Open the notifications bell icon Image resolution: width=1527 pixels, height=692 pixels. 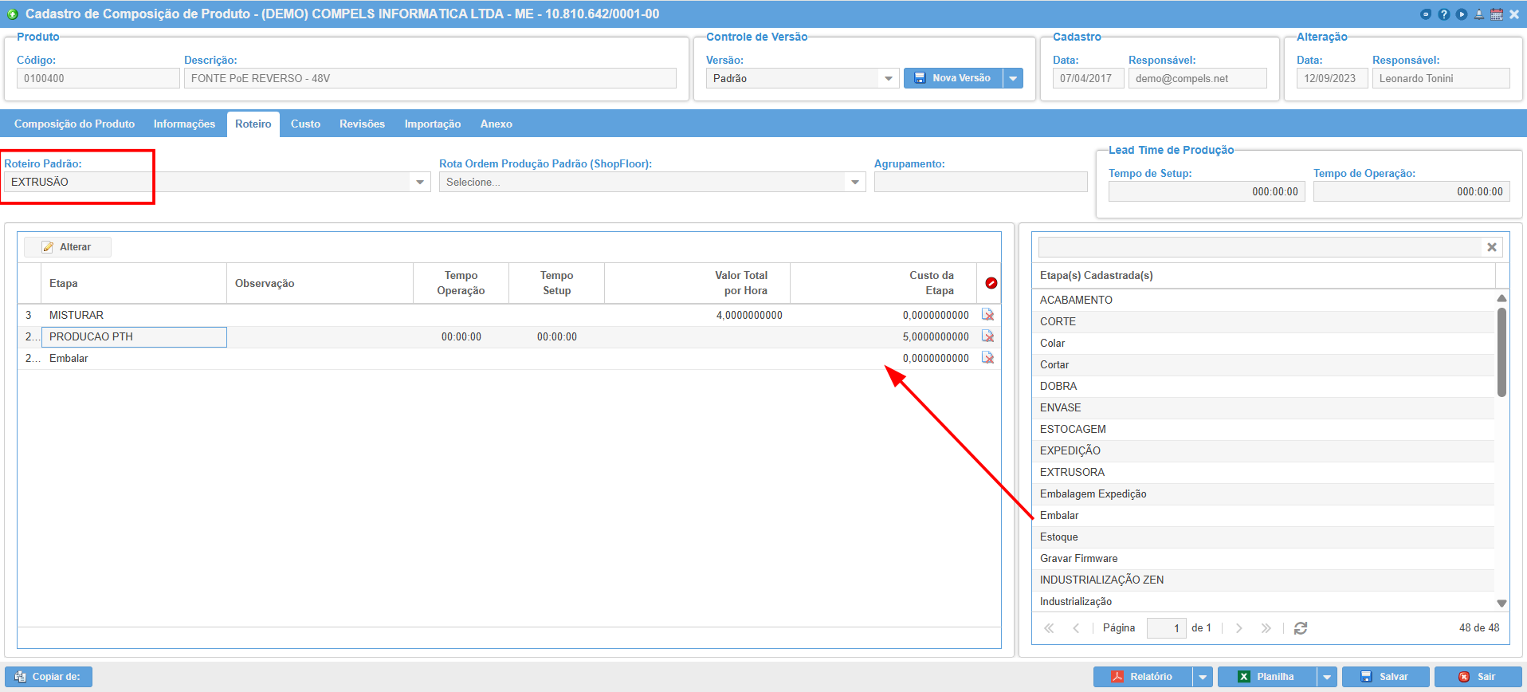pyautogui.click(x=1479, y=14)
